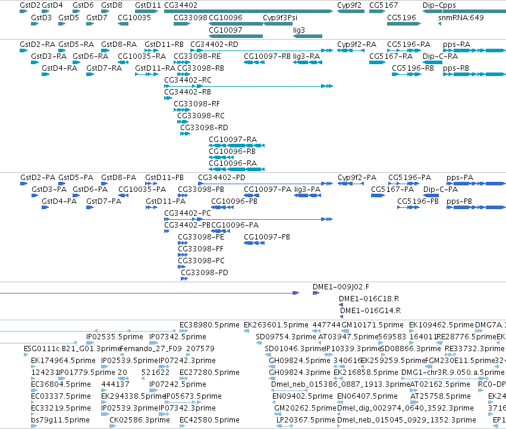Select the snmRNA:649 label
Image resolution: width=506 pixels, height=429 pixels.
[461, 17]
